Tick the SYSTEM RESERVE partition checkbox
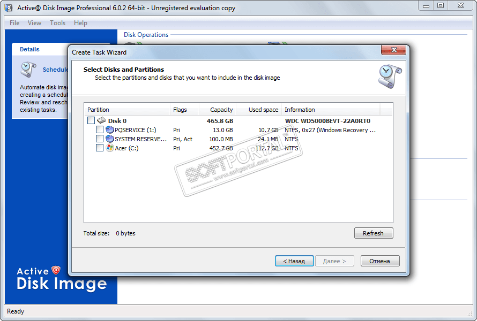The width and height of the screenshot is (477, 321). (100, 139)
